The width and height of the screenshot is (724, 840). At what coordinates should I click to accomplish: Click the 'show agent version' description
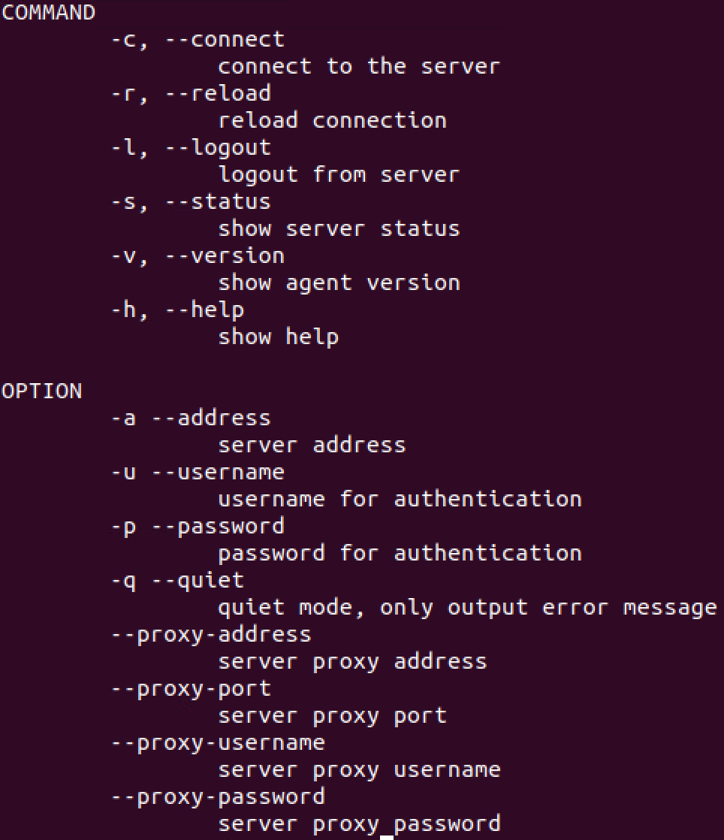[x=339, y=283]
